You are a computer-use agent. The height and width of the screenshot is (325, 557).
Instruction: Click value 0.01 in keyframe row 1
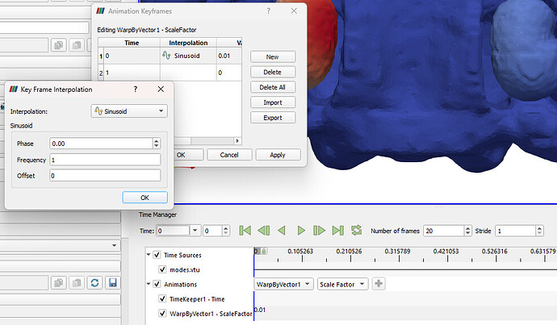pos(228,56)
